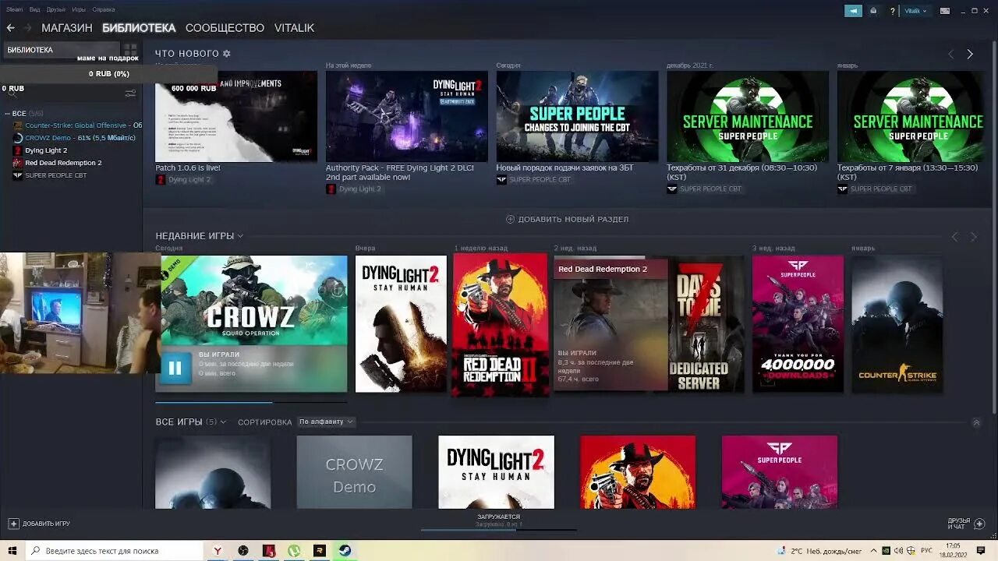998x561 pixels.
Task: Click the question mark help icon
Action: 892,11
